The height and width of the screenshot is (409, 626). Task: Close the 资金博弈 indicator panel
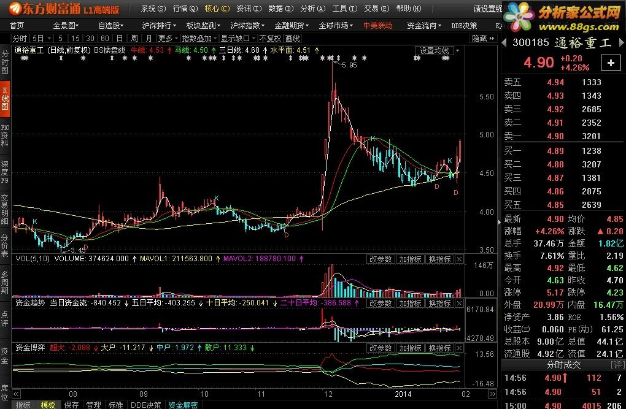point(460,348)
